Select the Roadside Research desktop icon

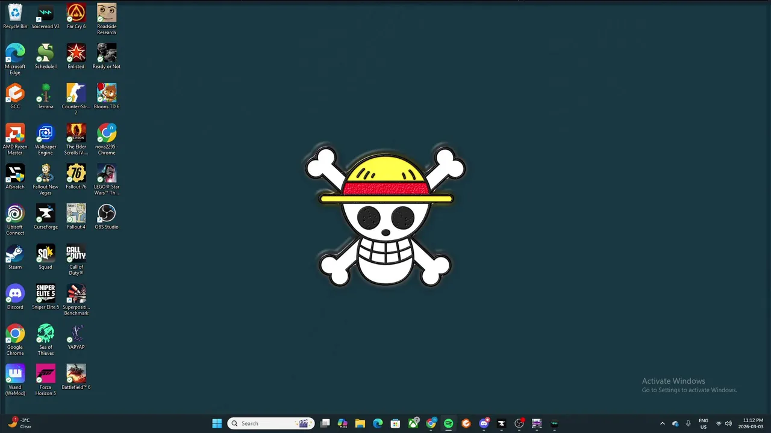click(x=107, y=19)
